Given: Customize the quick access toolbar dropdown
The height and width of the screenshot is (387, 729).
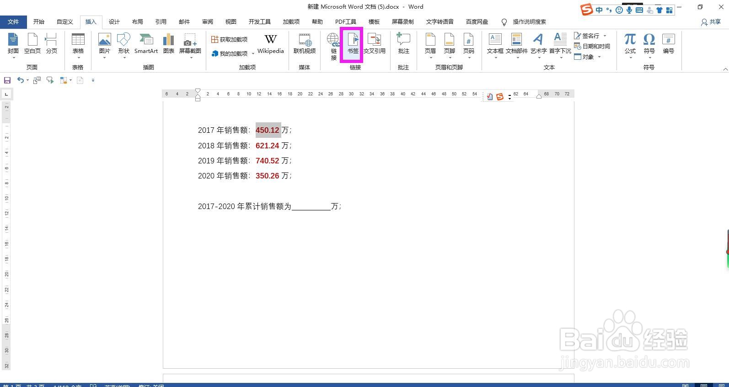Looking at the screenshot, I should tap(93, 80).
